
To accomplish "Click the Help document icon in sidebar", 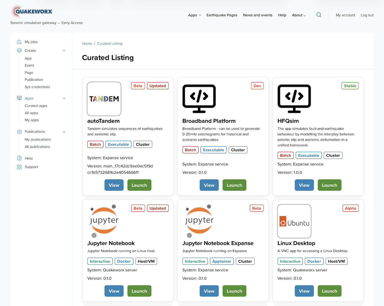I will click(x=19, y=158).
